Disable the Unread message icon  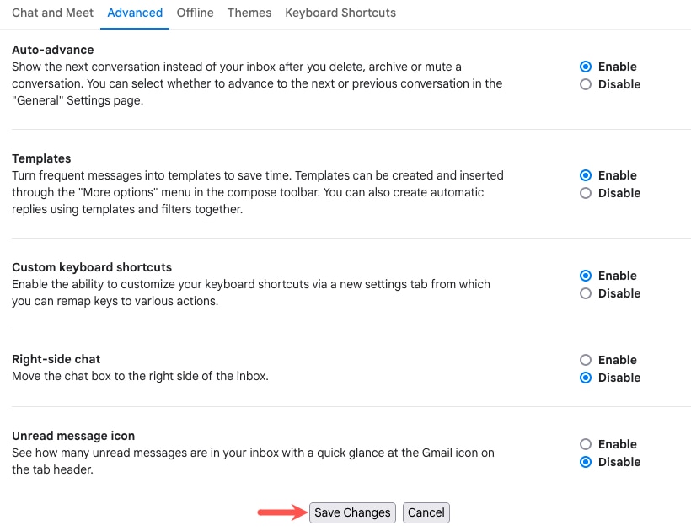click(x=586, y=462)
